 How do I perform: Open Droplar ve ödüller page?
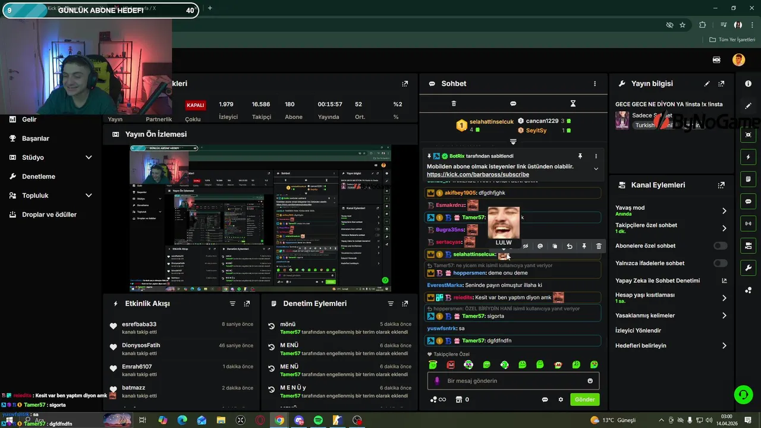tap(49, 215)
